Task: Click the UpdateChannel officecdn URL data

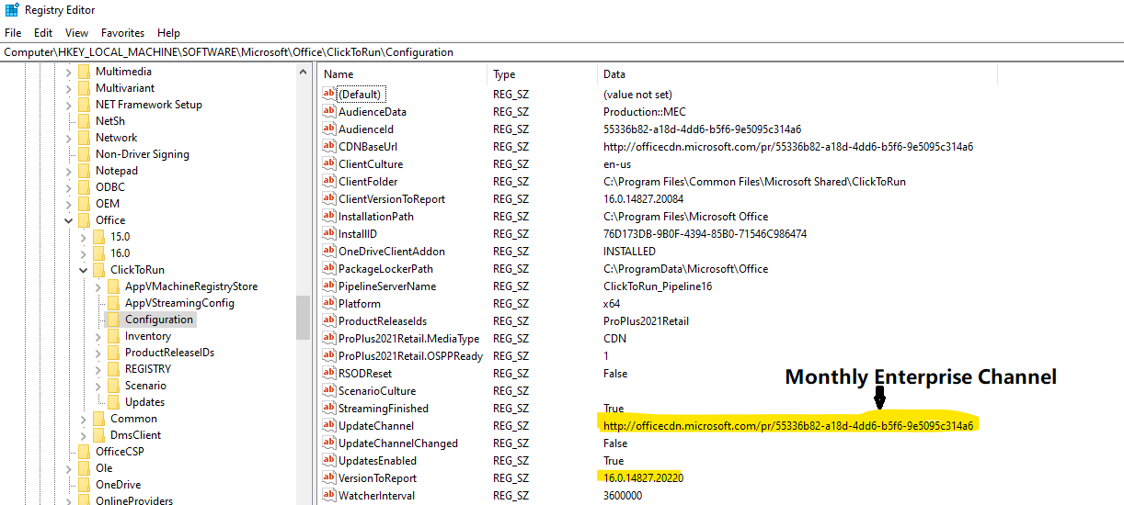Action: coord(788,425)
